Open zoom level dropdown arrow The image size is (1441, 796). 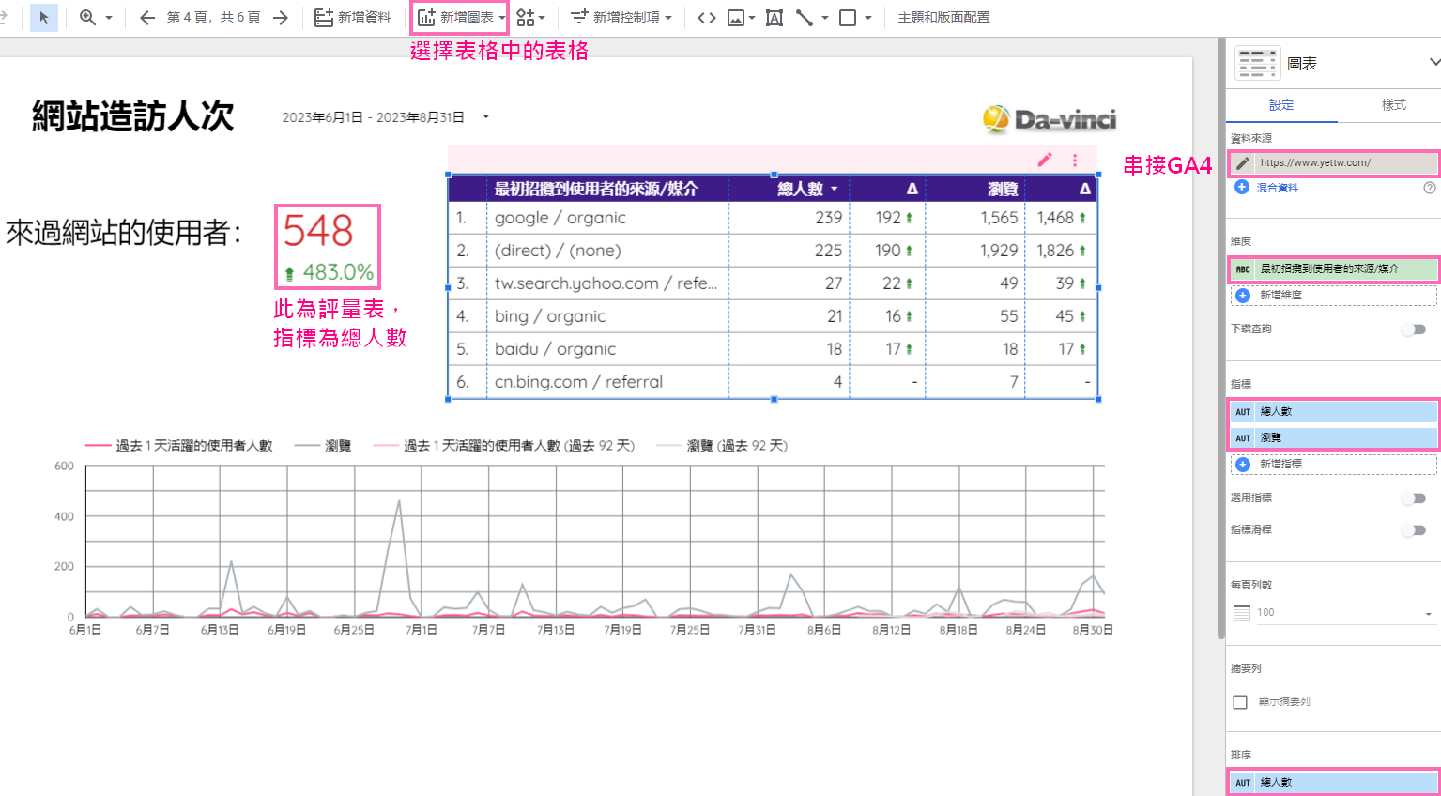click(x=109, y=18)
